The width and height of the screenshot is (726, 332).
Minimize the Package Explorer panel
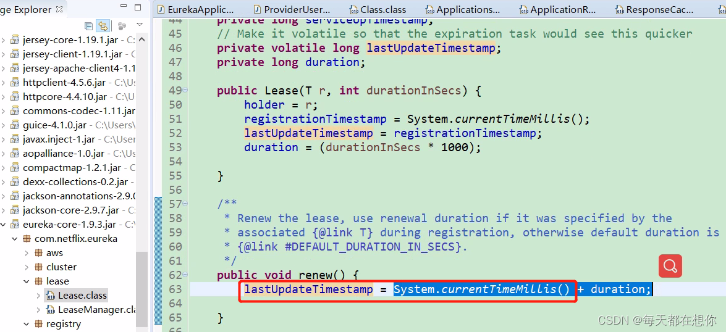pos(123,7)
